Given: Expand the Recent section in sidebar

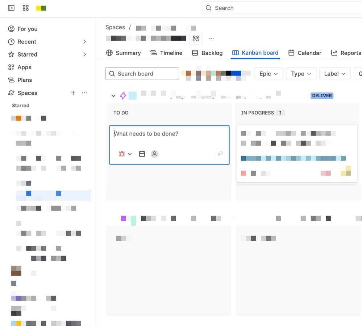Looking at the screenshot, I should coord(84,41).
